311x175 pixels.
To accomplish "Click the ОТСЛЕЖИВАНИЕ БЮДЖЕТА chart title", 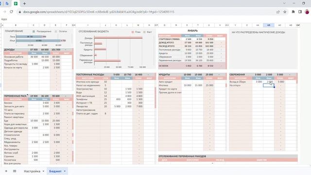I will click(x=94, y=32).
